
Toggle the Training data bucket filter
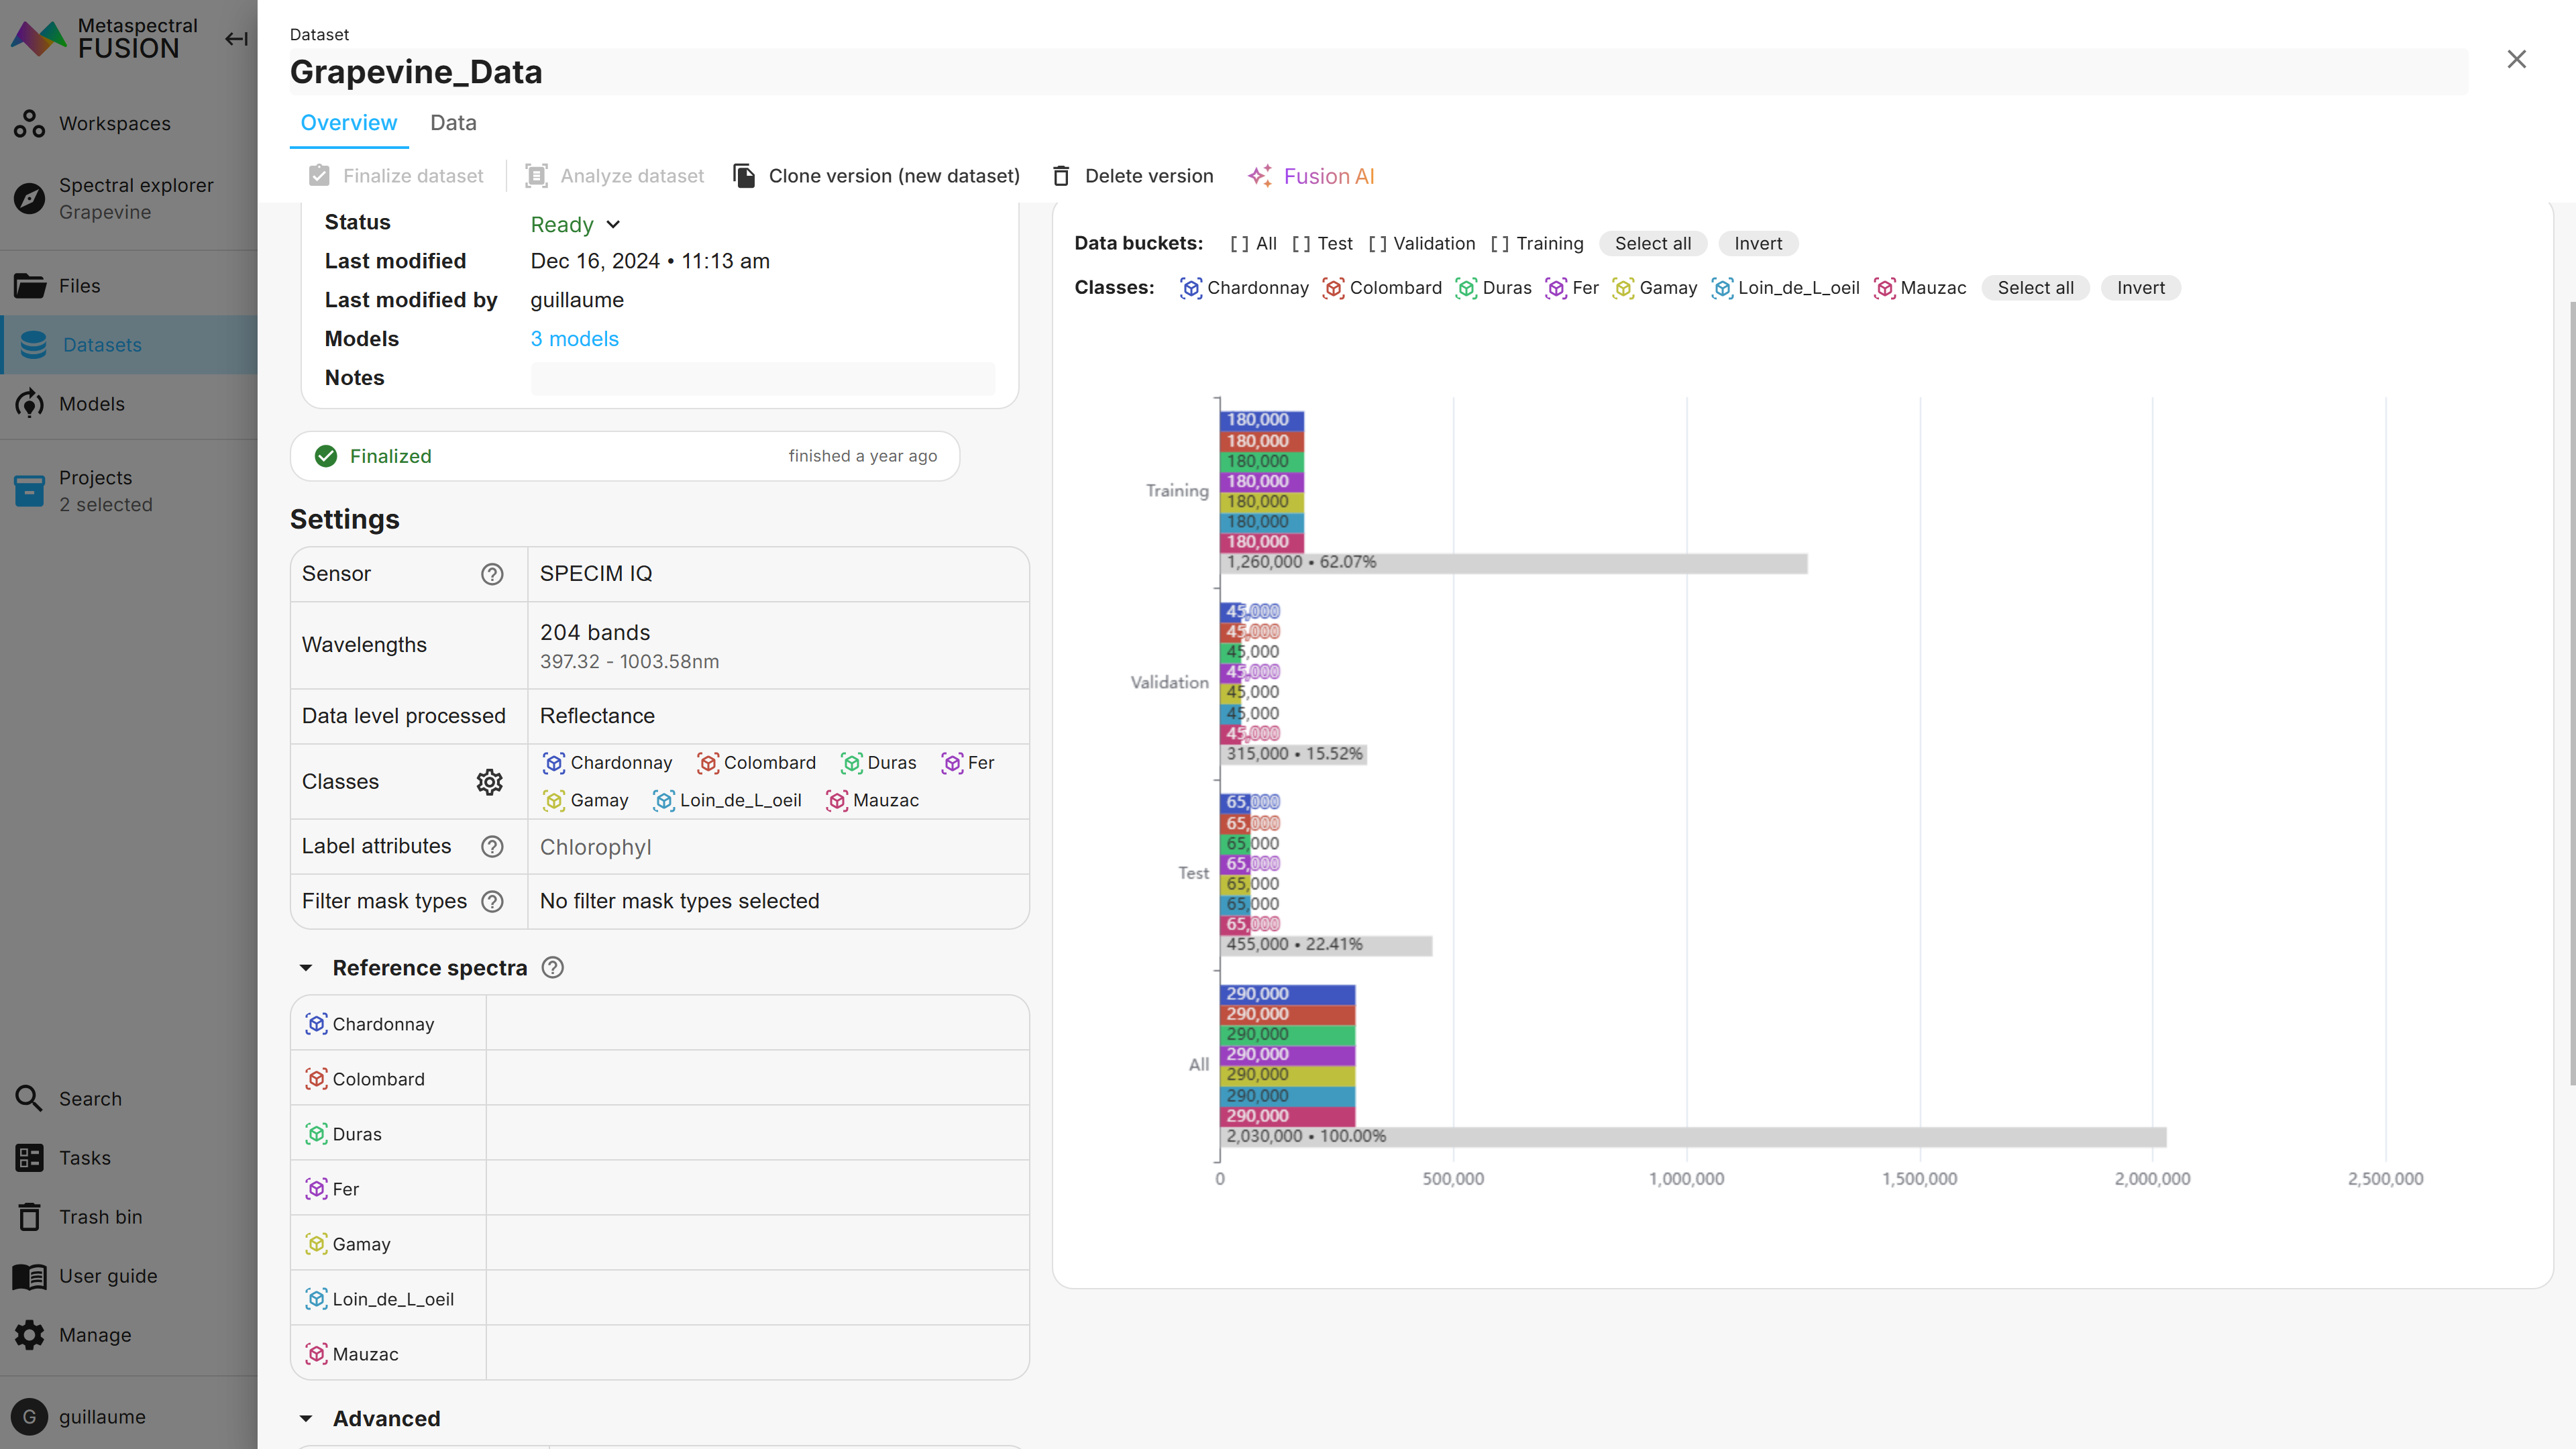tap(1537, 243)
